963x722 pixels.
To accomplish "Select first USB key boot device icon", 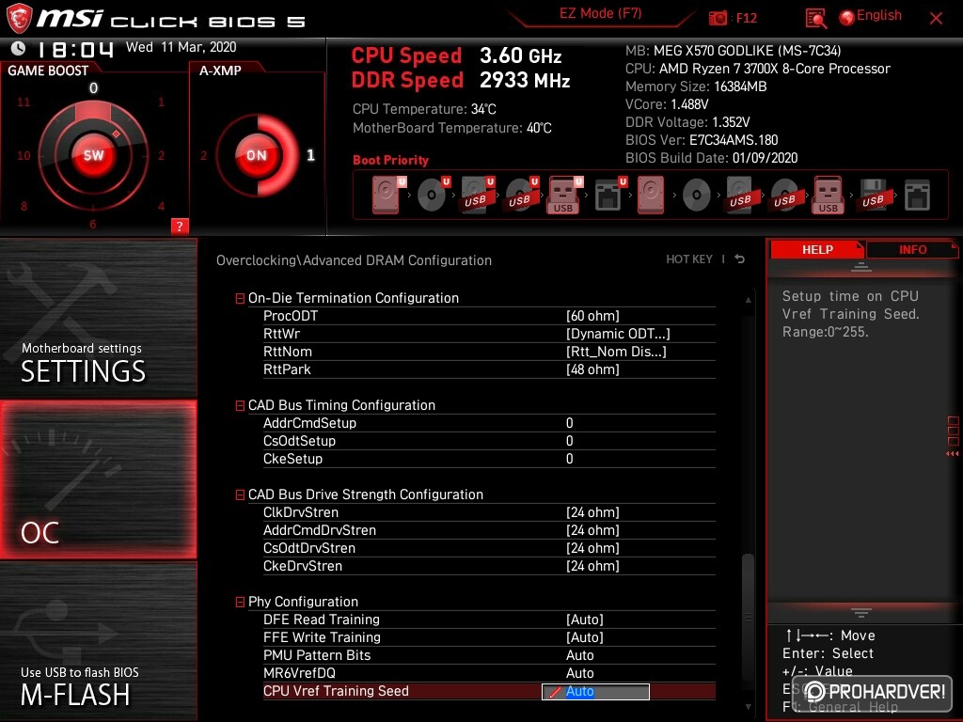I will tap(564, 196).
